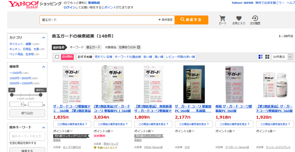Expand ポイント1倍 under the 1,835円 item
Image resolution: width=295 pixels, height=152 pixels.
[x=63, y=131]
